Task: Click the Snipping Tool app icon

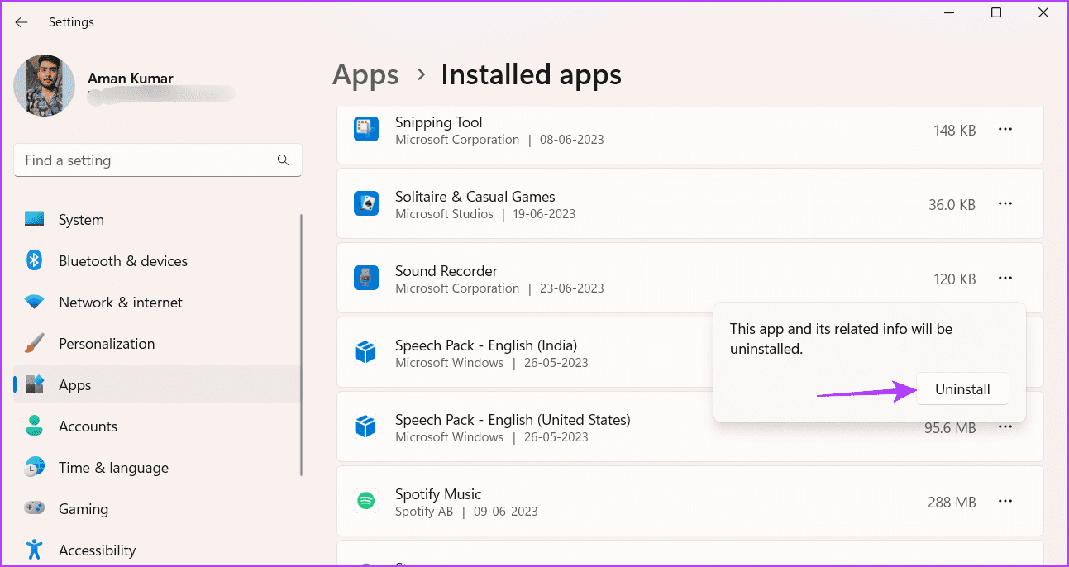Action: click(365, 130)
